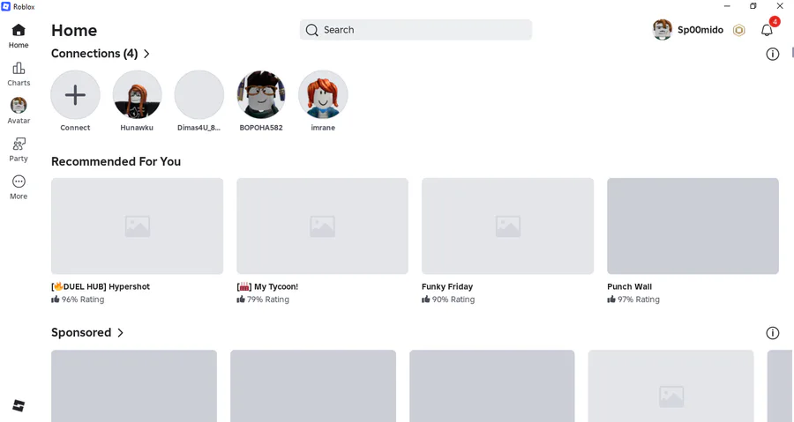Click the 90% Rating text
Viewport: 794px width, 422px height.
[x=453, y=300]
